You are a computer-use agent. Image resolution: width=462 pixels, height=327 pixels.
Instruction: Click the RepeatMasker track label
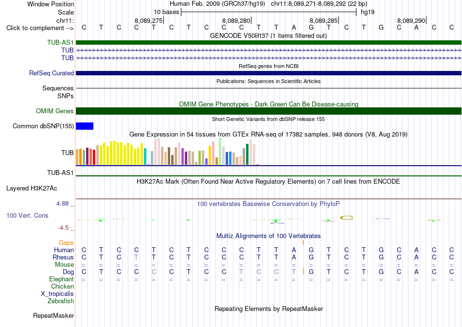coord(53,315)
